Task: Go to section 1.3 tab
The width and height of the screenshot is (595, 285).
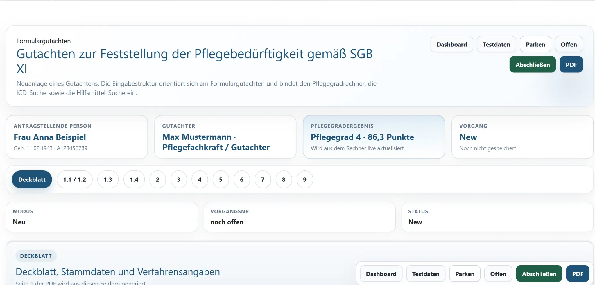Action: coord(108,179)
